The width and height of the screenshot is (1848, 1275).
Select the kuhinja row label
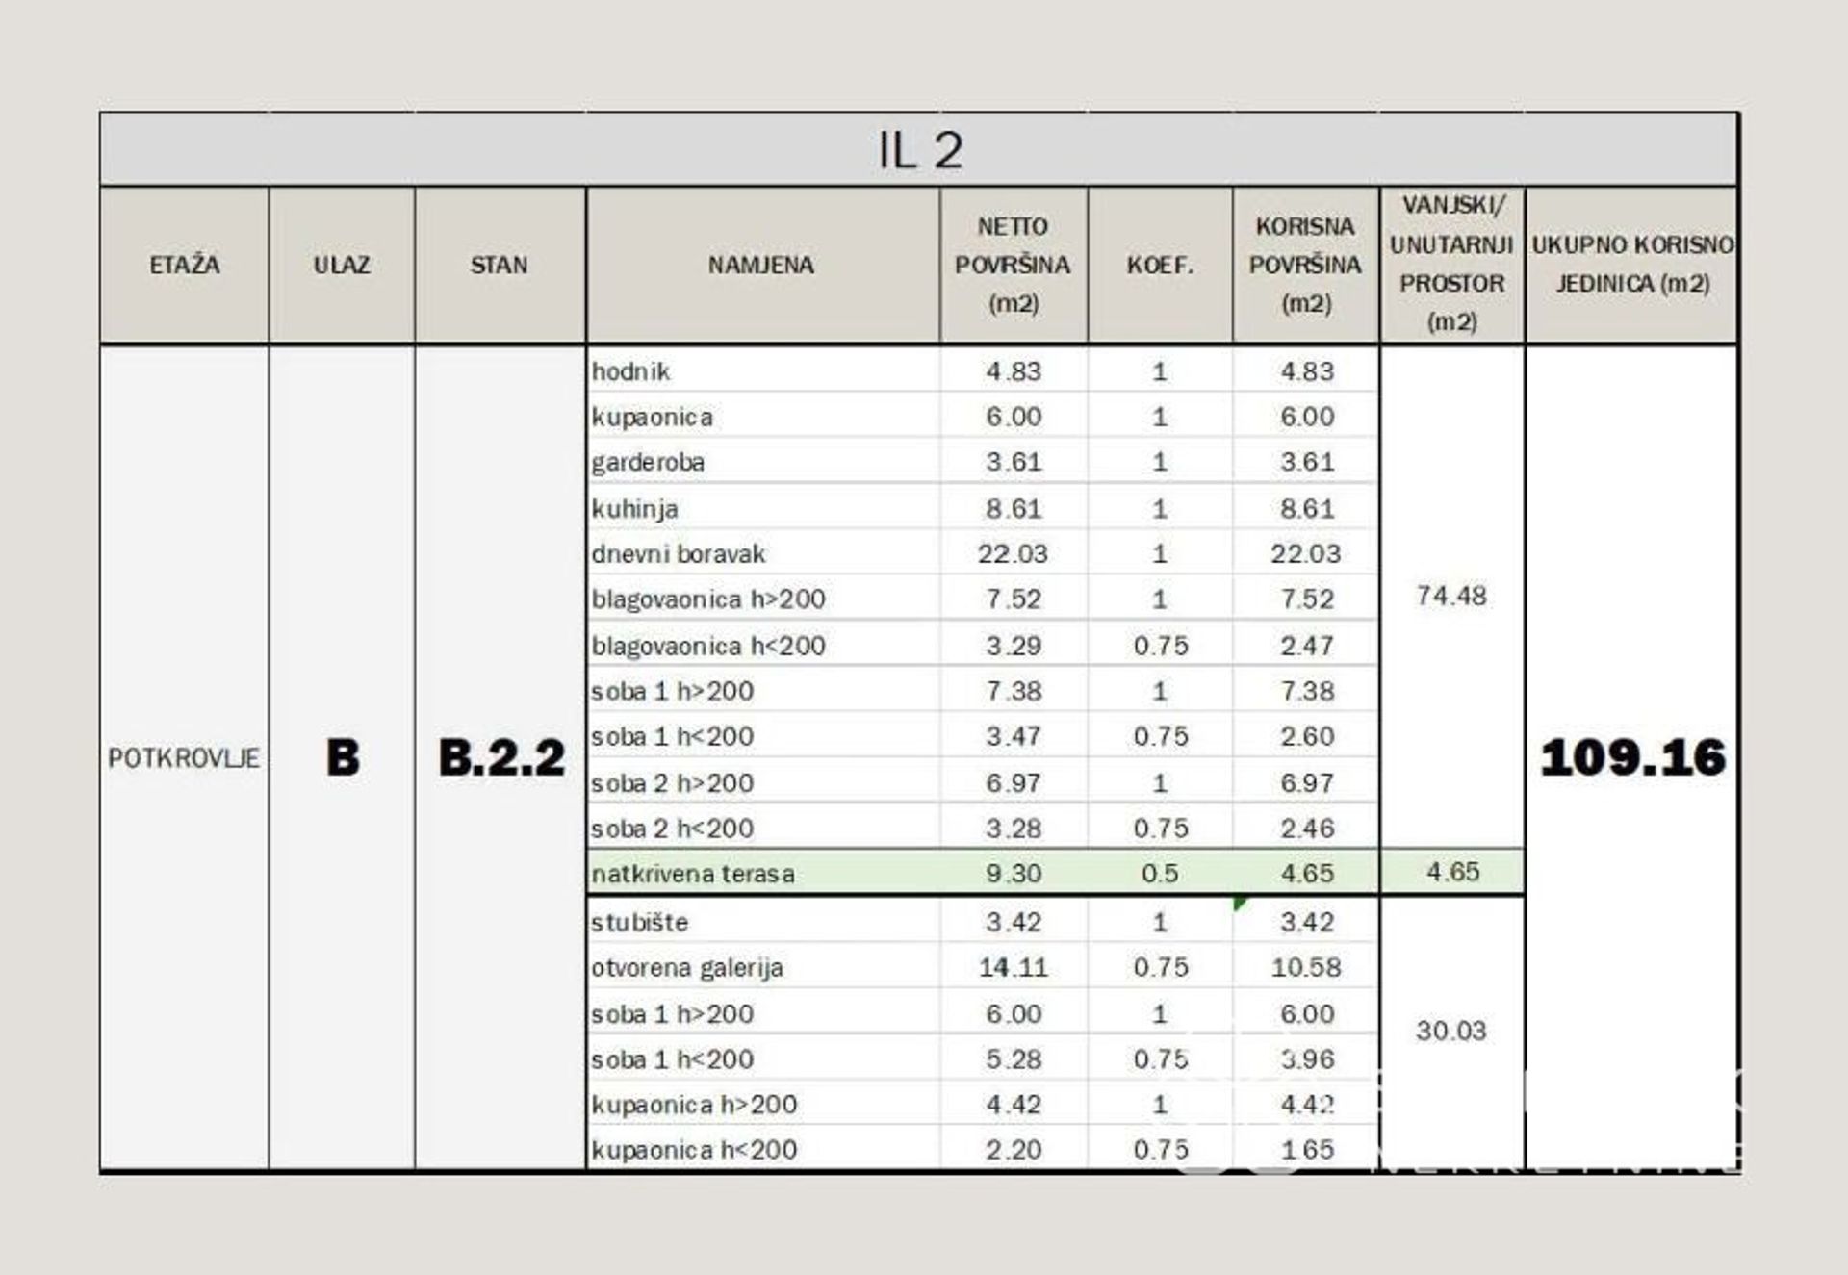[x=634, y=509]
